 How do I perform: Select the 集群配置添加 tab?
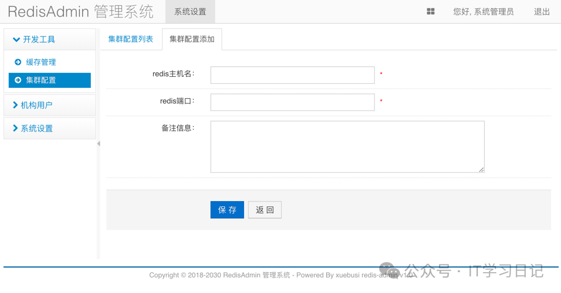[192, 39]
